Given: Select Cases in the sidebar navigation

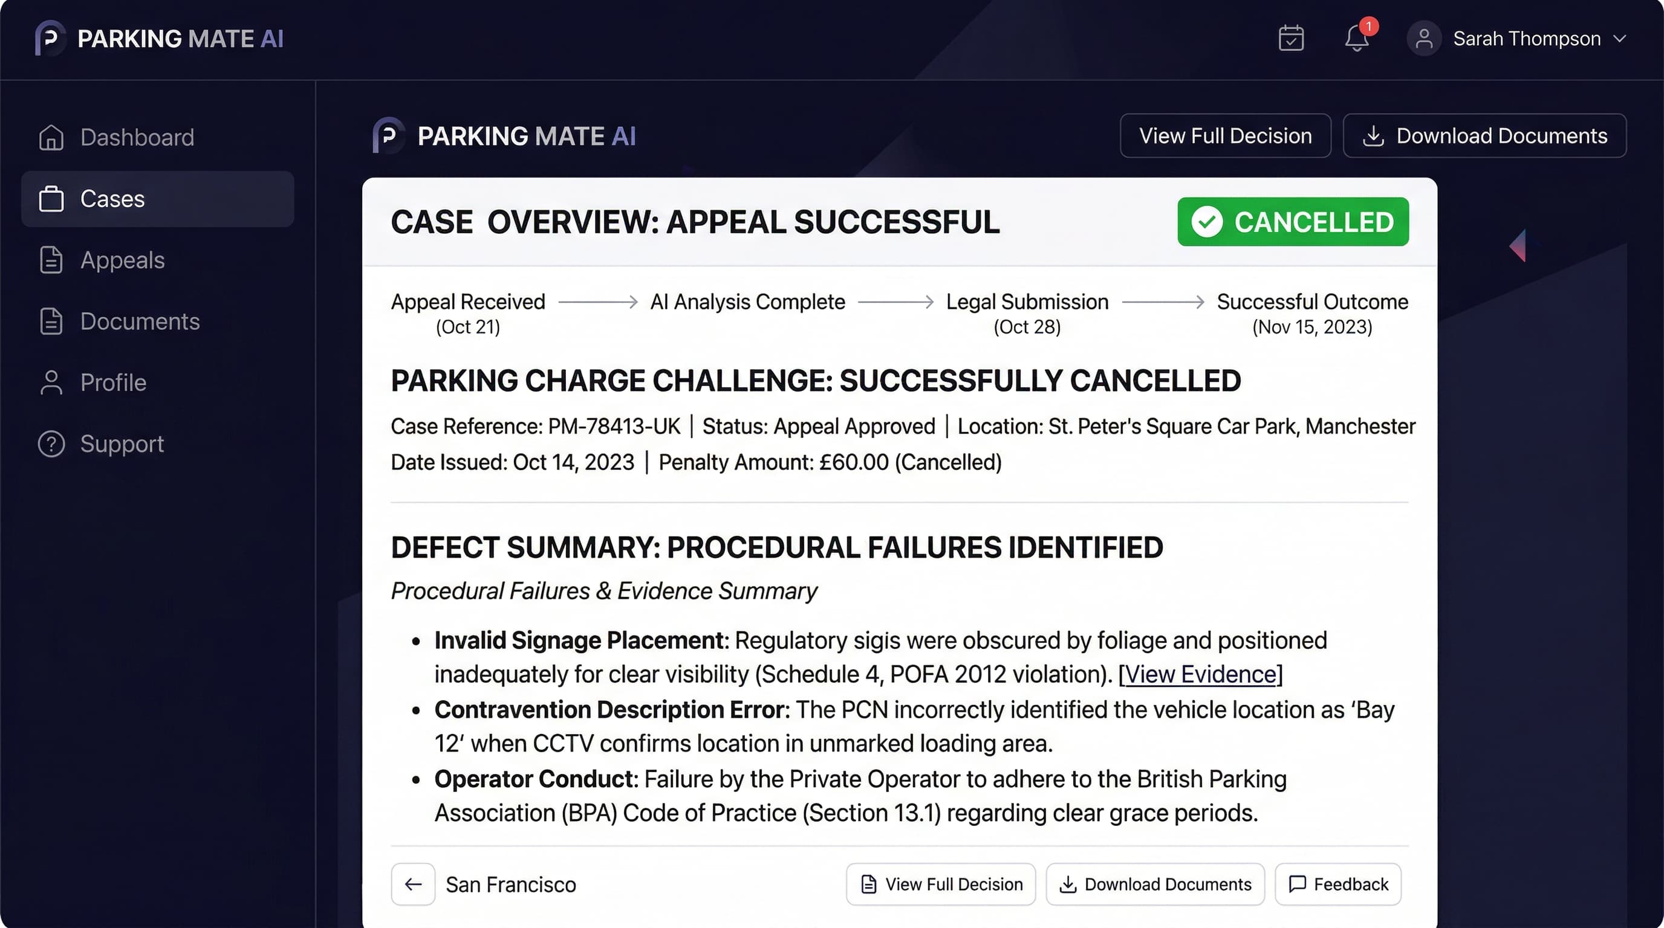Looking at the screenshot, I should 112,199.
